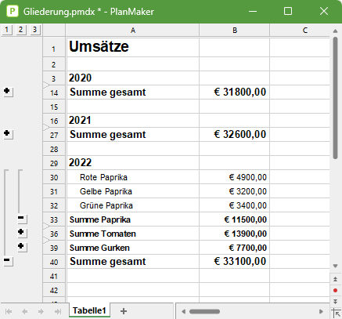This screenshot has height=319, width=342.
Task: Select column C header
Action: tap(300, 31)
